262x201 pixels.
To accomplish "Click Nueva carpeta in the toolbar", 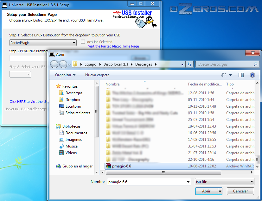I will (97, 75).
